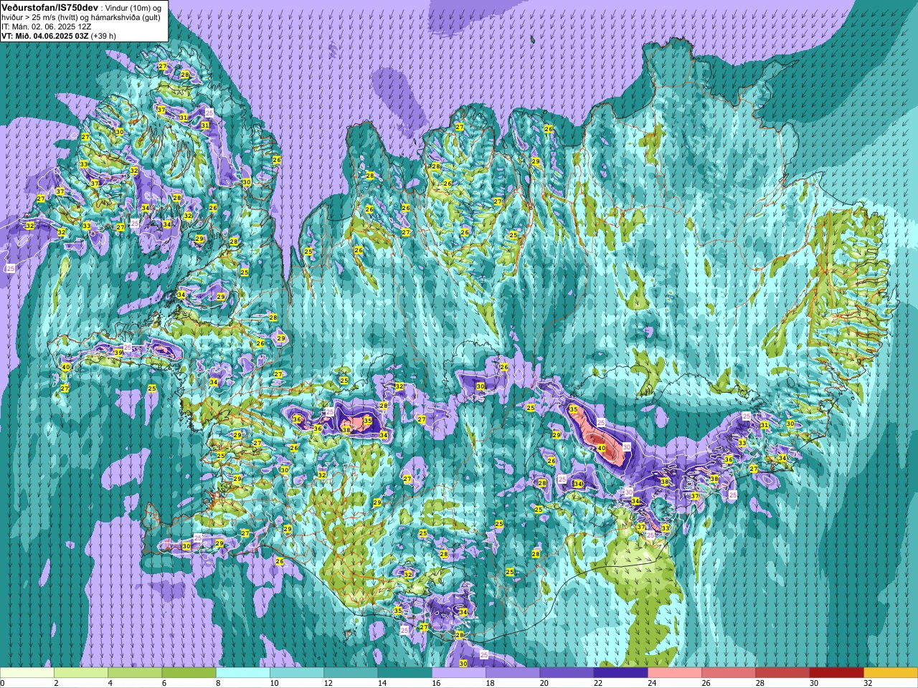
Task: Click the yellow gust label 39
Action: tap(118, 353)
